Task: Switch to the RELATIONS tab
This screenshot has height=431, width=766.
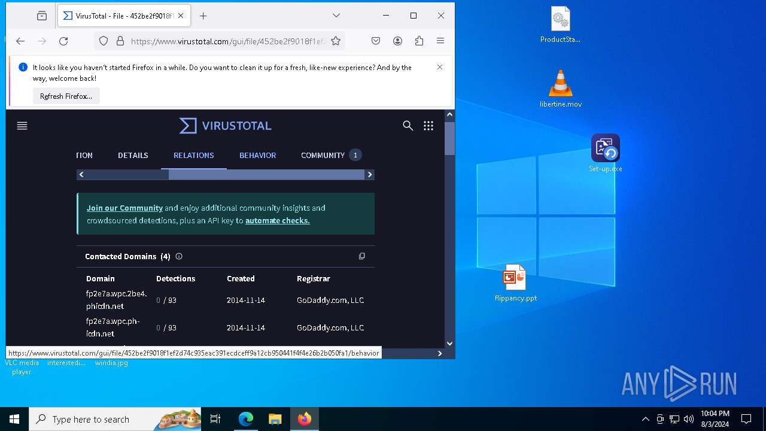Action: 194,156
